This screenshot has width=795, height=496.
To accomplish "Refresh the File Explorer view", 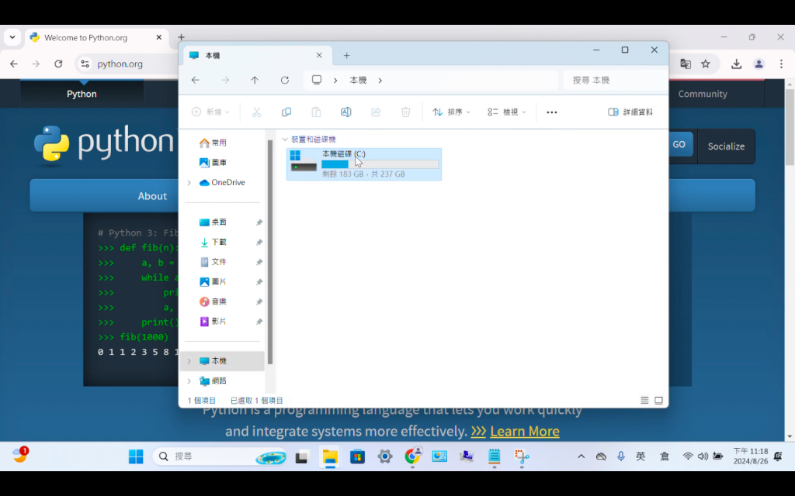I will click(285, 80).
